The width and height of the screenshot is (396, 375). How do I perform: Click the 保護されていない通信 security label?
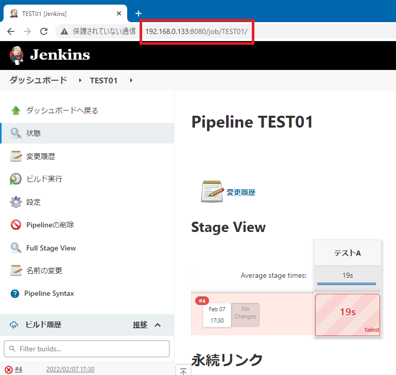104,31
